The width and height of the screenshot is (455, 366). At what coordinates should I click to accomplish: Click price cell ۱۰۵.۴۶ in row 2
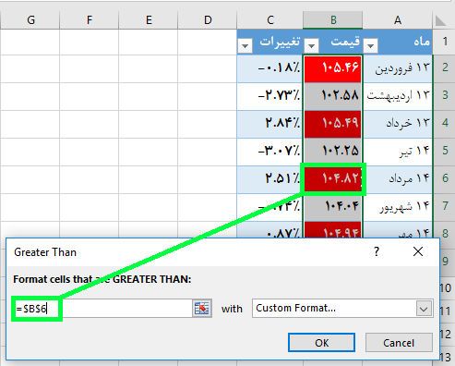click(x=333, y=68)
